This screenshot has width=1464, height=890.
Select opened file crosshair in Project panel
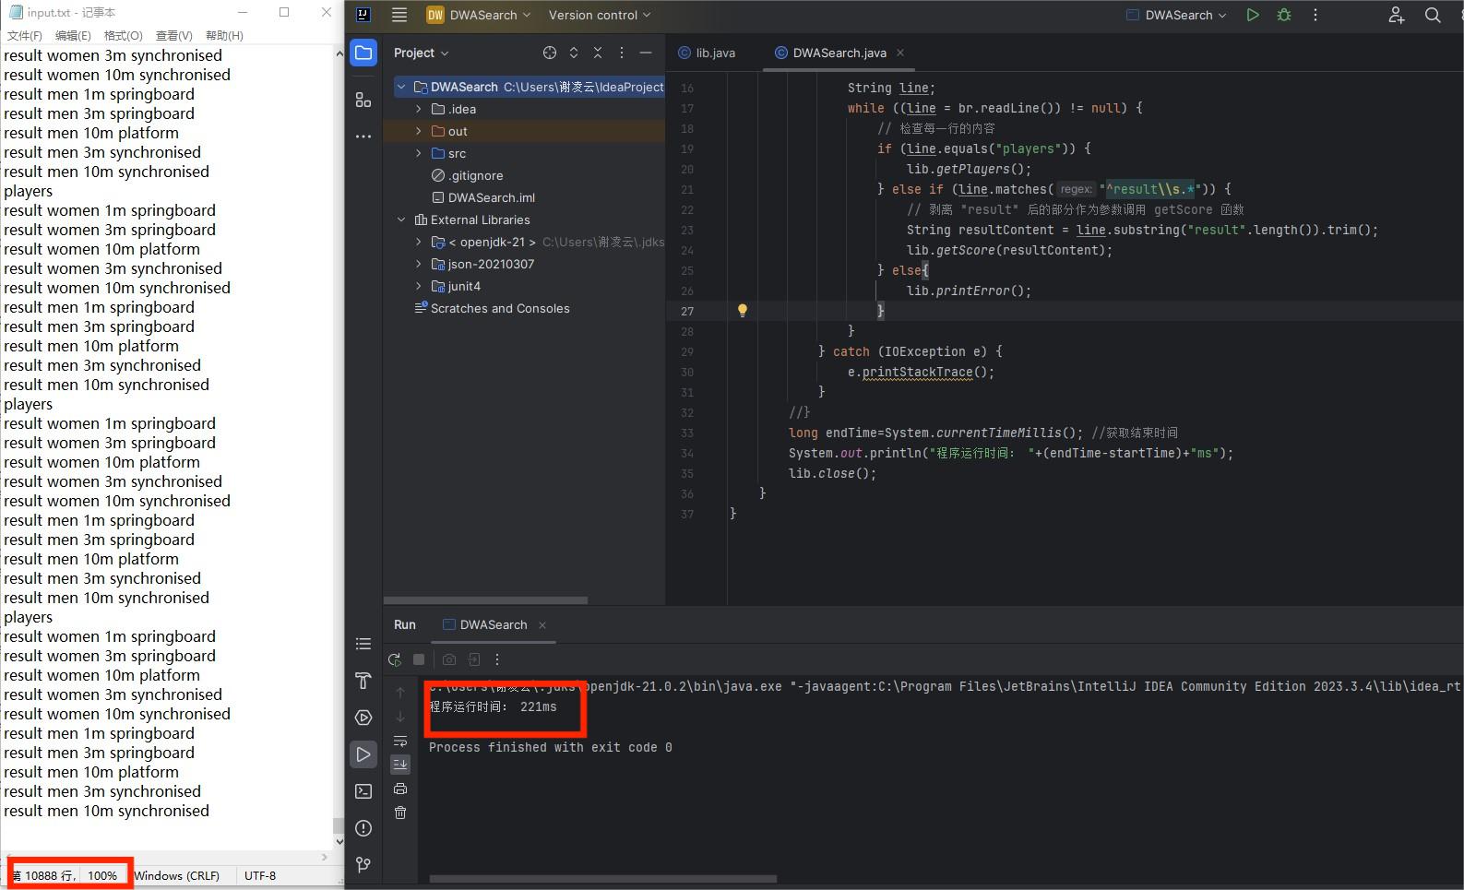coord(550,53)
